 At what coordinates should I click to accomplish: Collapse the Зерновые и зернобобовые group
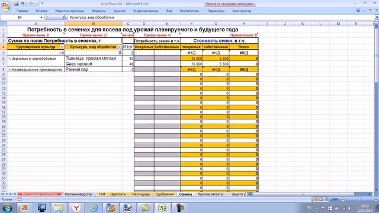pyautogui.click(x=10, y=59)
